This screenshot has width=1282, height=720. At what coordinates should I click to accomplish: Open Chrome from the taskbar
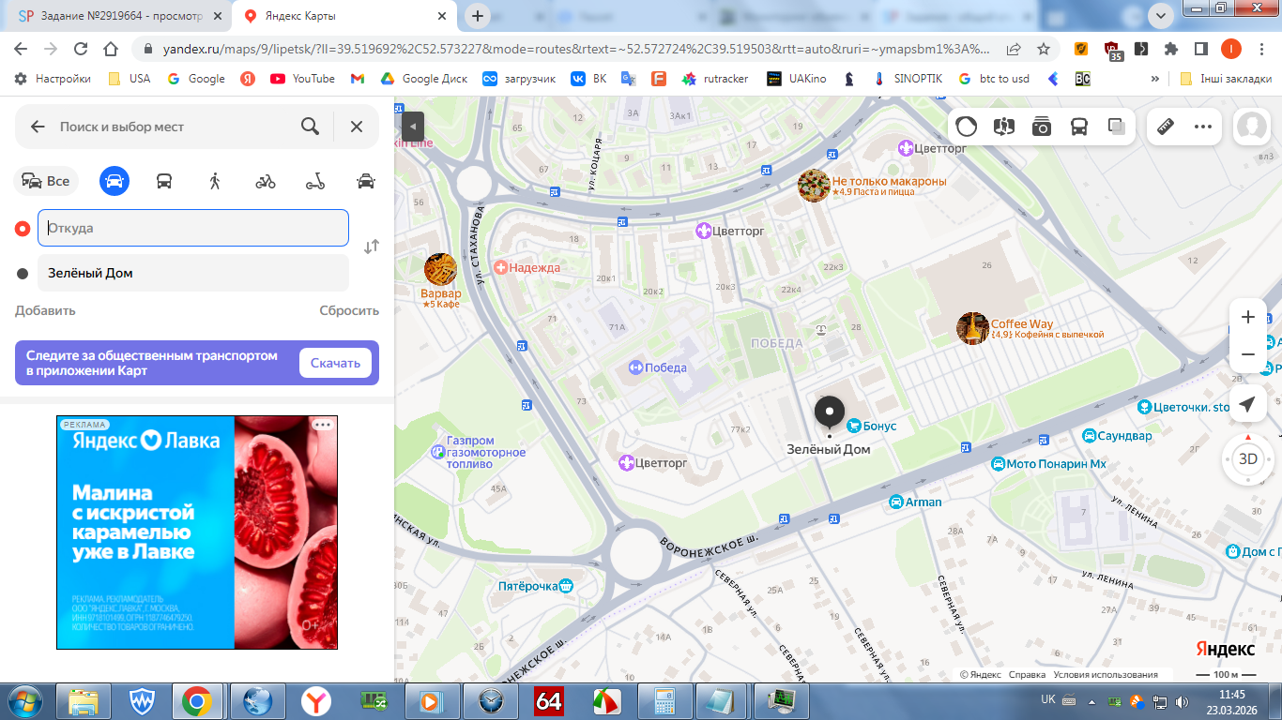(196, 700)
